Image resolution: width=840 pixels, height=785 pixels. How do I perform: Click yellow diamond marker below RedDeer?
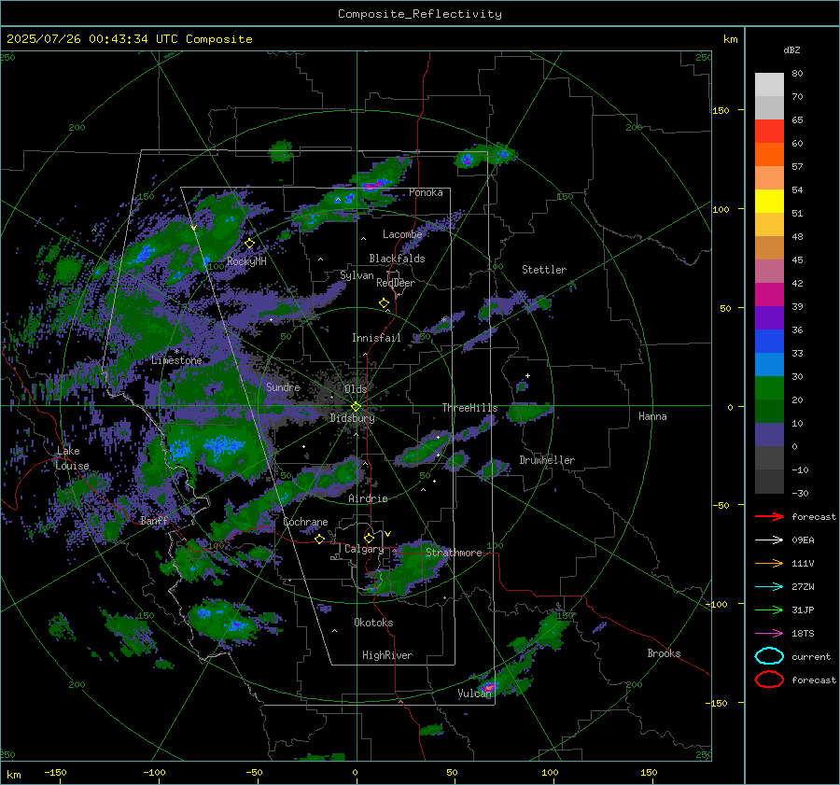pyautogui.click(x=385, y=302)
